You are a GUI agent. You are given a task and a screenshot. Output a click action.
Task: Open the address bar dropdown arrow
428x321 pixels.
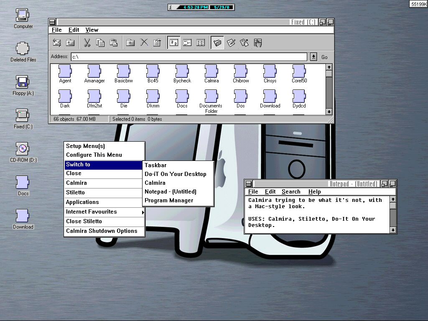[x=313, y=57]
